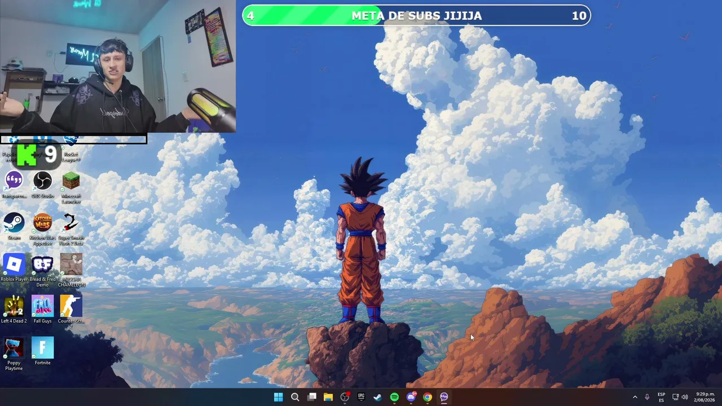Select the Minecraft Launcher desktop icon

(71, 188)
